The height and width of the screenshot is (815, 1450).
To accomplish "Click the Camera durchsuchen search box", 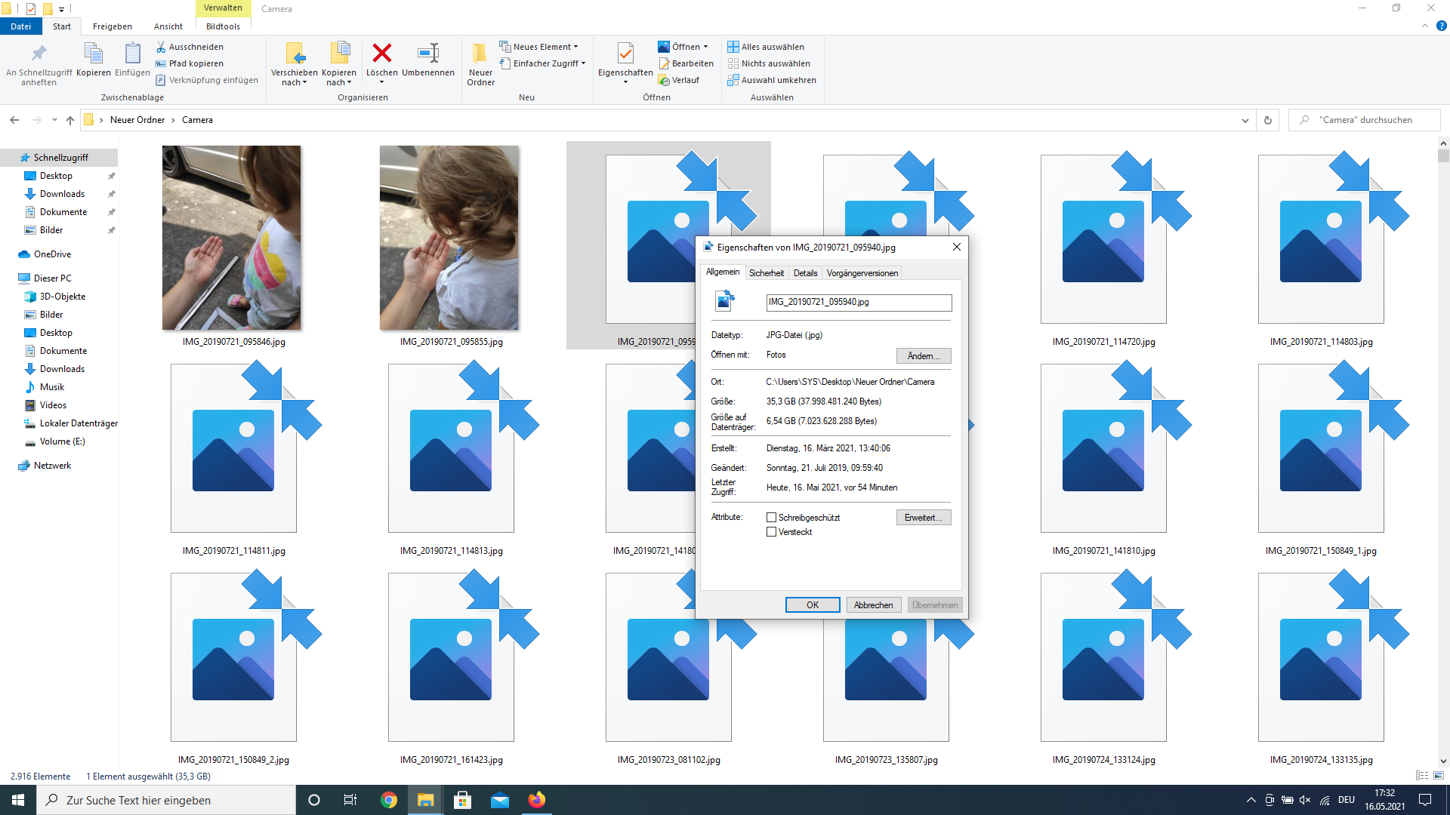I will [x=1365, y=120].
